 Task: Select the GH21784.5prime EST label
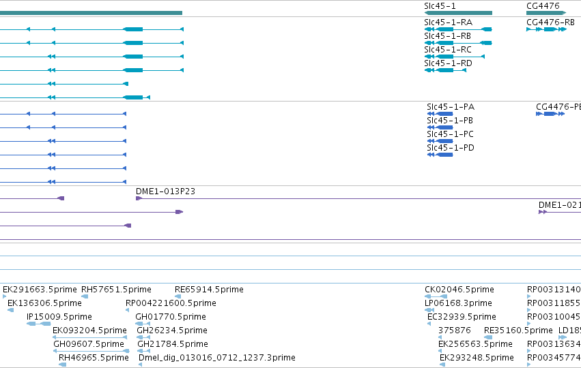click(173, 344)
